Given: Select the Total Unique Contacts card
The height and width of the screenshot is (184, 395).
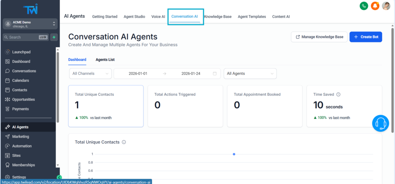Looking at the screenshot, I should pyautogui.click(x=106, y=106).
